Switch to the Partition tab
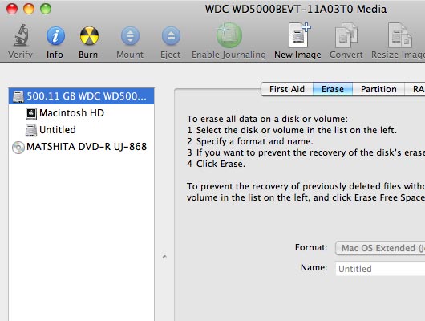The width and height of the screenshot is (425, 321). pos(378,89)
